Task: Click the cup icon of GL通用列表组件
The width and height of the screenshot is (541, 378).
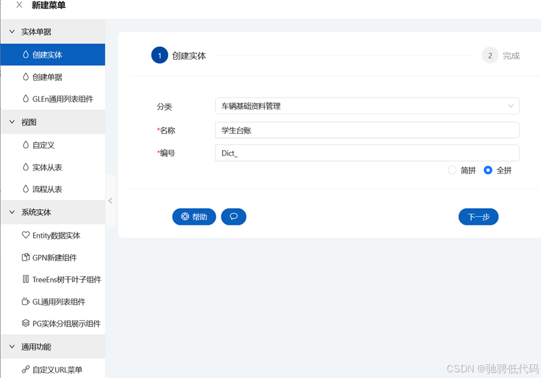Action: [x=26, y=302]
